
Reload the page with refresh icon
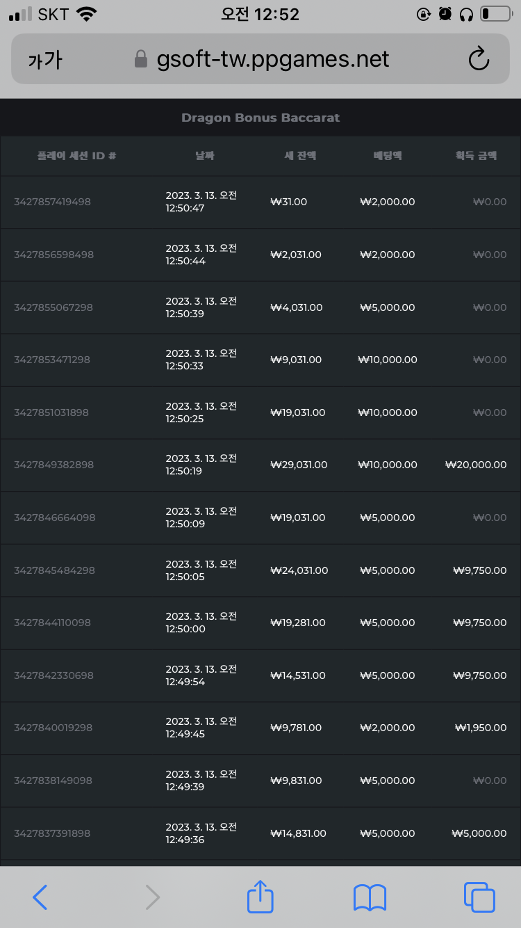pyautogui.click(x=479, y=59)
